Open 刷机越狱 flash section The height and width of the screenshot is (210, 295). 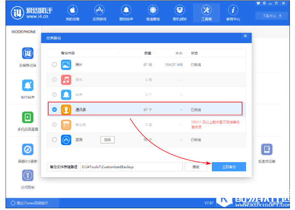179,13
